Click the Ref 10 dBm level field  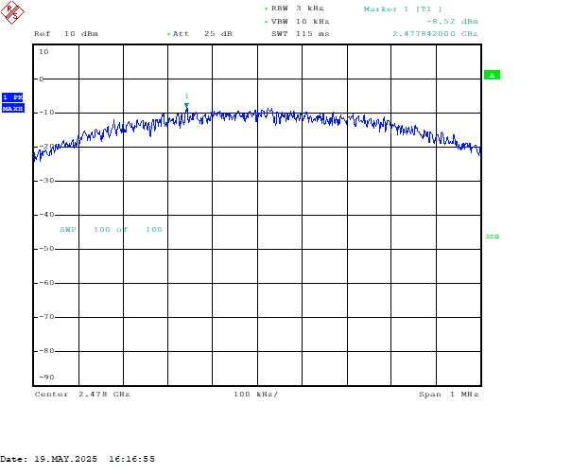tap(65, 34)
